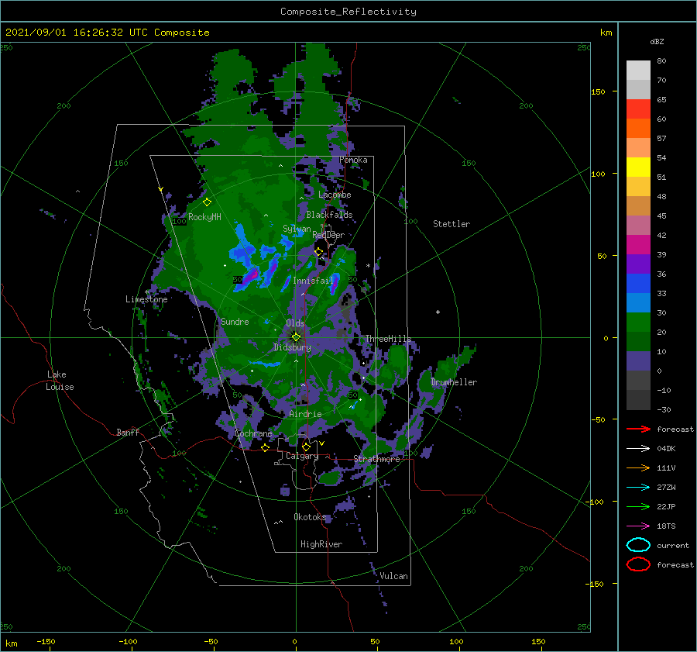Click the magenta 18TS arrow icon
The width and height of the screenshot is (697, 652).
[x=638, y=526]
